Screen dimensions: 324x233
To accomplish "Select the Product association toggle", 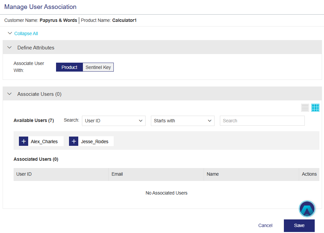I will coord(69,67).
